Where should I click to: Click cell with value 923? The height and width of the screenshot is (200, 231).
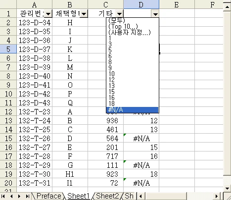click(105, 174)
